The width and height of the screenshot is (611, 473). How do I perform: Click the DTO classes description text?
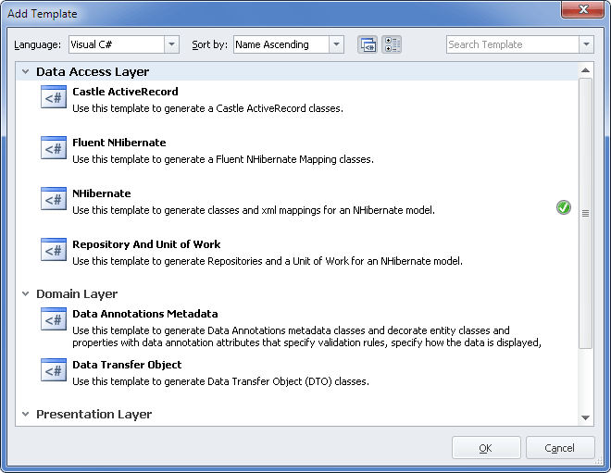point(220,381)
